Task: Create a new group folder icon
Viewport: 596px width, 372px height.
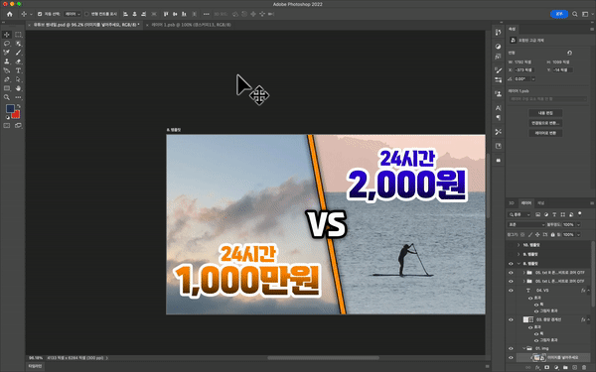Action: click(565, 367)
